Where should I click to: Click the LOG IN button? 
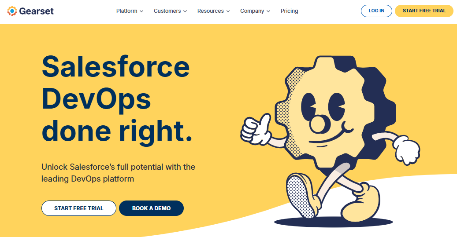tap(376, 11)
